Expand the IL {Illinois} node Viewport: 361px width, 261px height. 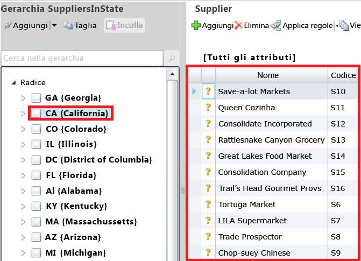[23, 145]
